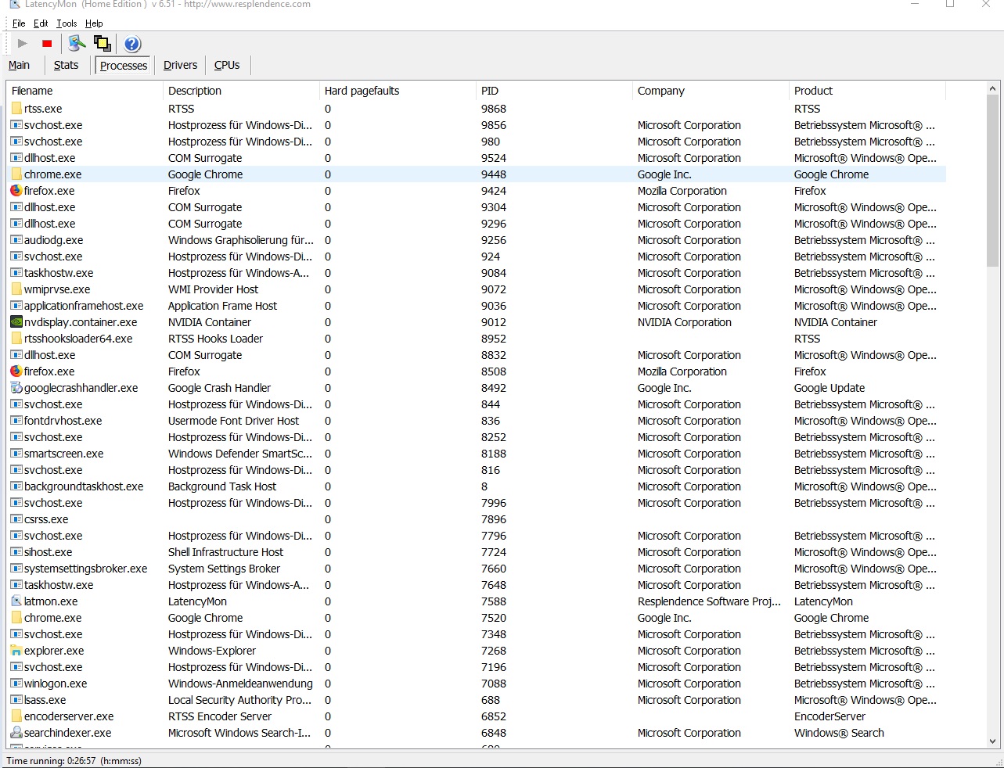Open the options icon with computer and pen
The image size is (1004, 768).
point(76,44)
